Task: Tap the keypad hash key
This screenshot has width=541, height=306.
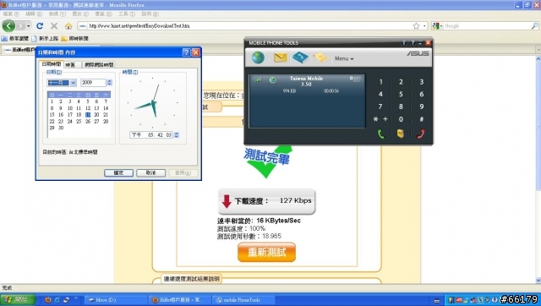Action: pos(421,119)
